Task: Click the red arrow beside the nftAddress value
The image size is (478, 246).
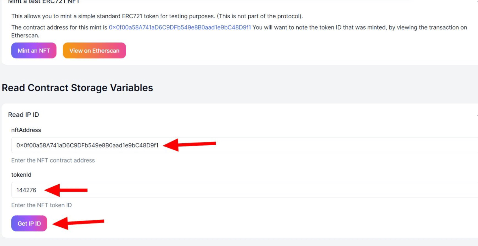Action: (x=190, y=144)
